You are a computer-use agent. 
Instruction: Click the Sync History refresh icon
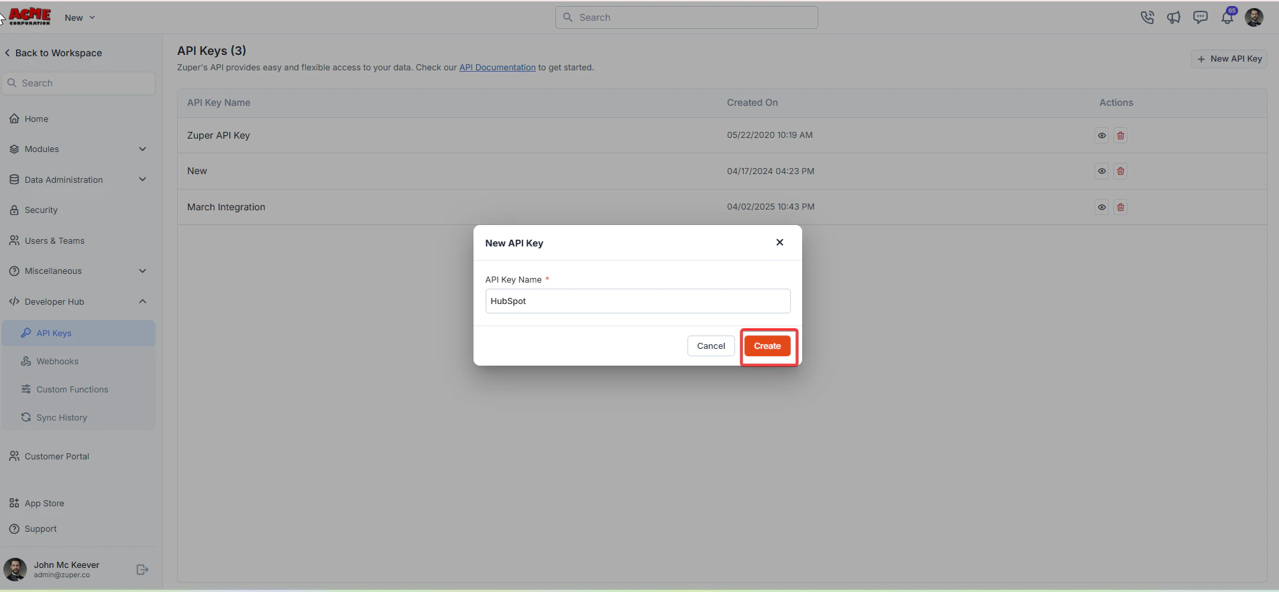[26, 417]
